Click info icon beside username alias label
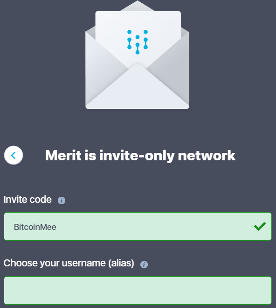Image resolution: width=276 pixels, height=308 pixels. pyautogui.click(x=144, y=264)
